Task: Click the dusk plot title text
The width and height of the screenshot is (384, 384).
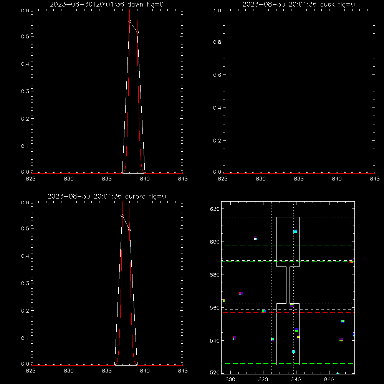Action: [x=298, y=4]
